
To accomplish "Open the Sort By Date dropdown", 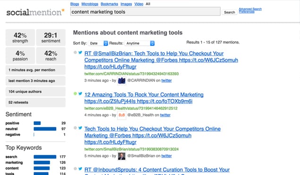I will (x=98, y=43).
